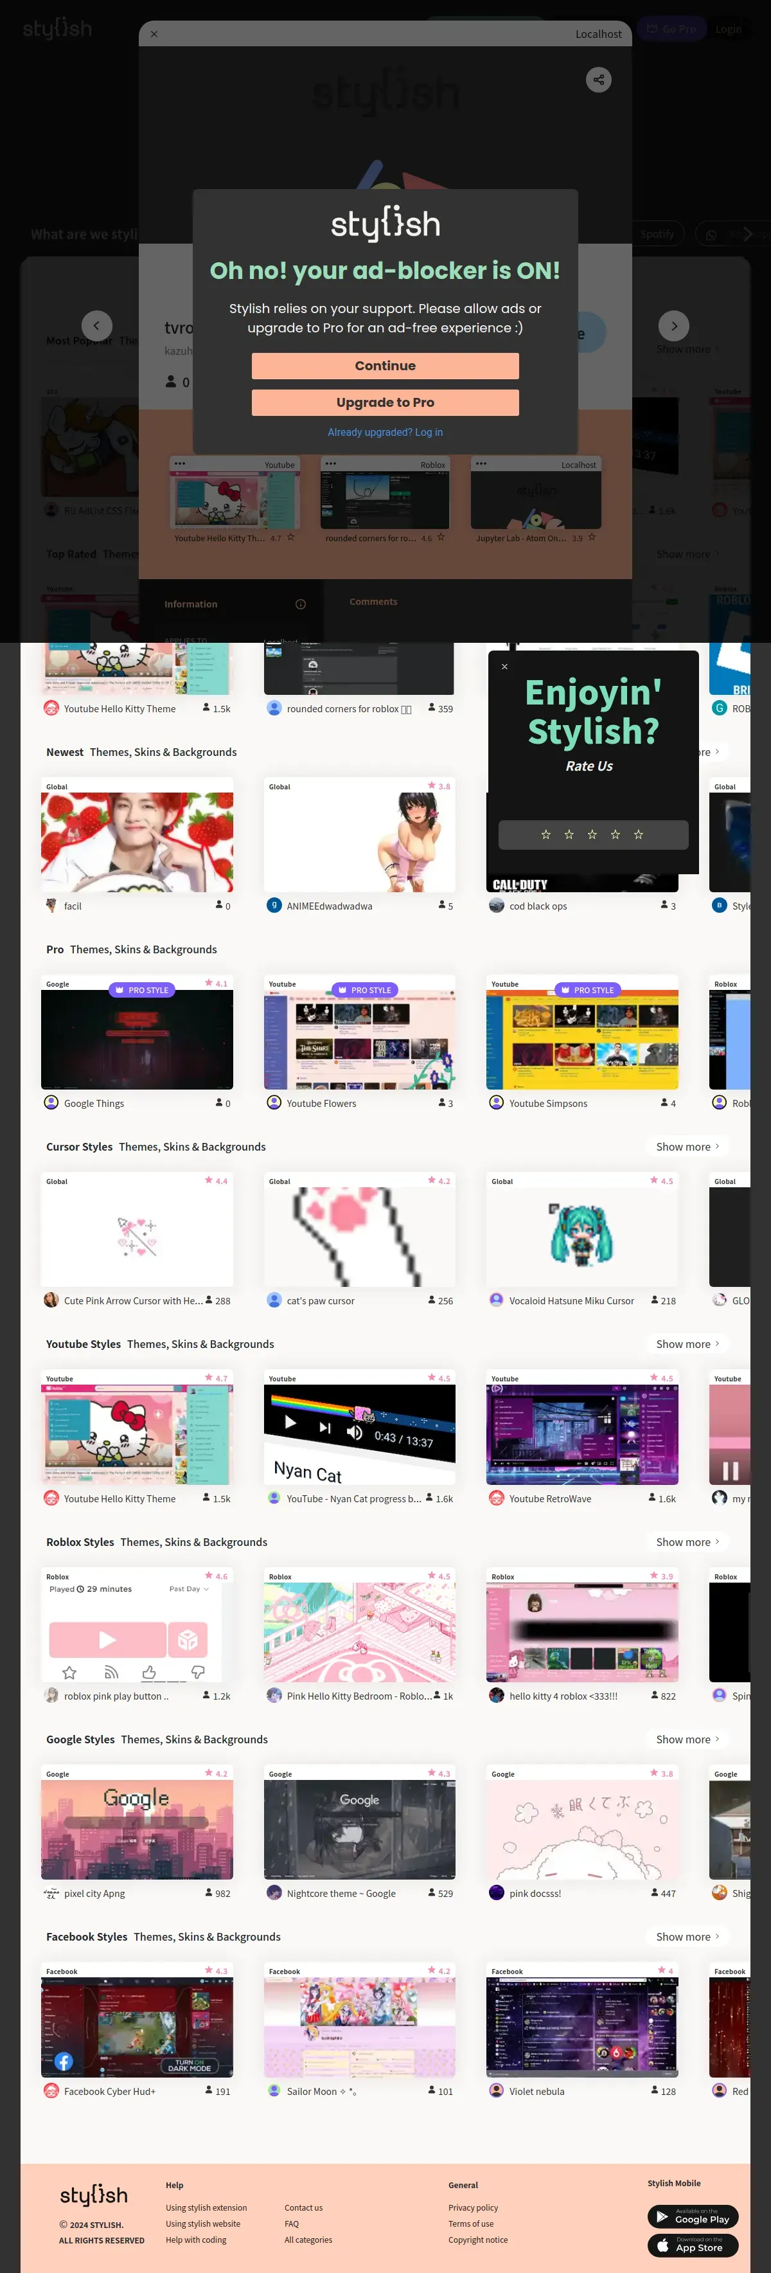Click the Google Play store badge
Screen dimensions: 771x2273
693,2218
